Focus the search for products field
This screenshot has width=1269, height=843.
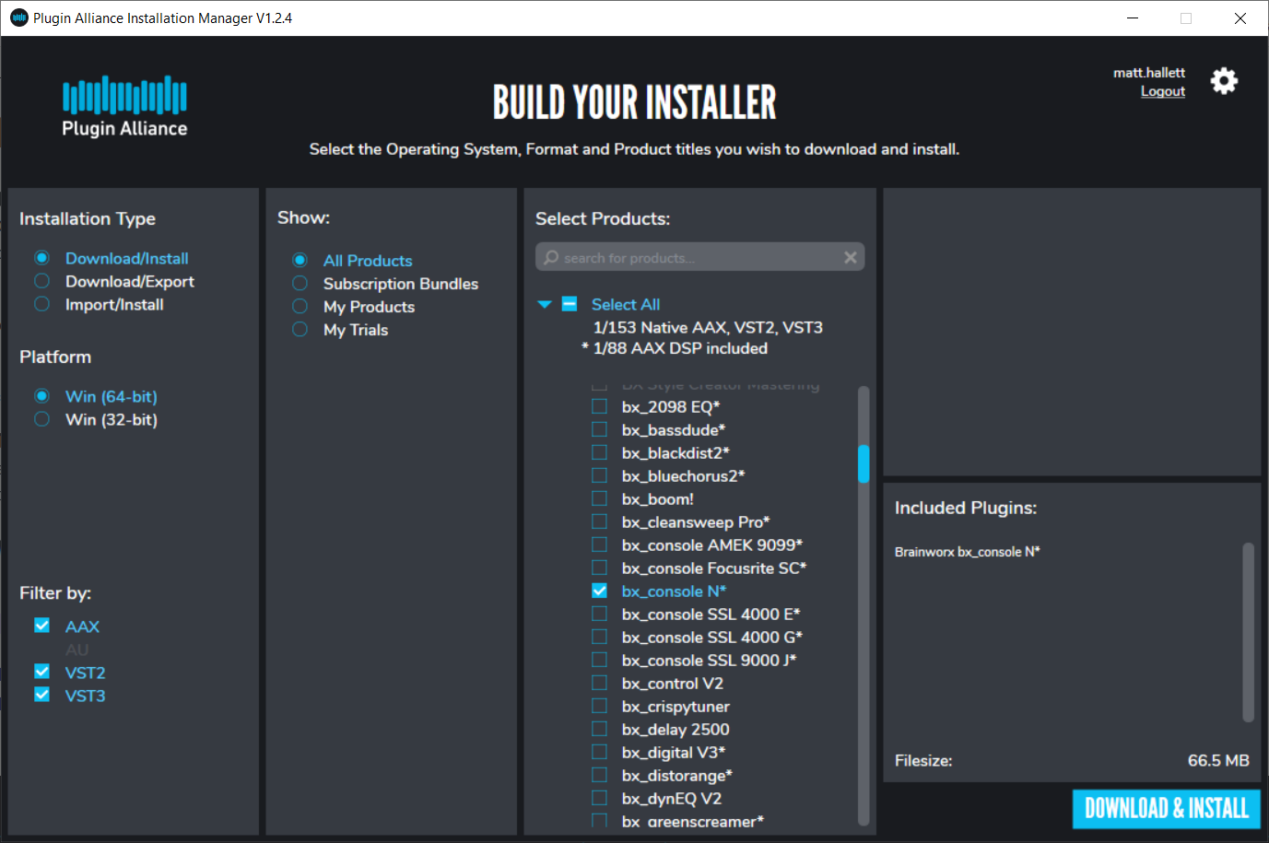coord(699,258)
